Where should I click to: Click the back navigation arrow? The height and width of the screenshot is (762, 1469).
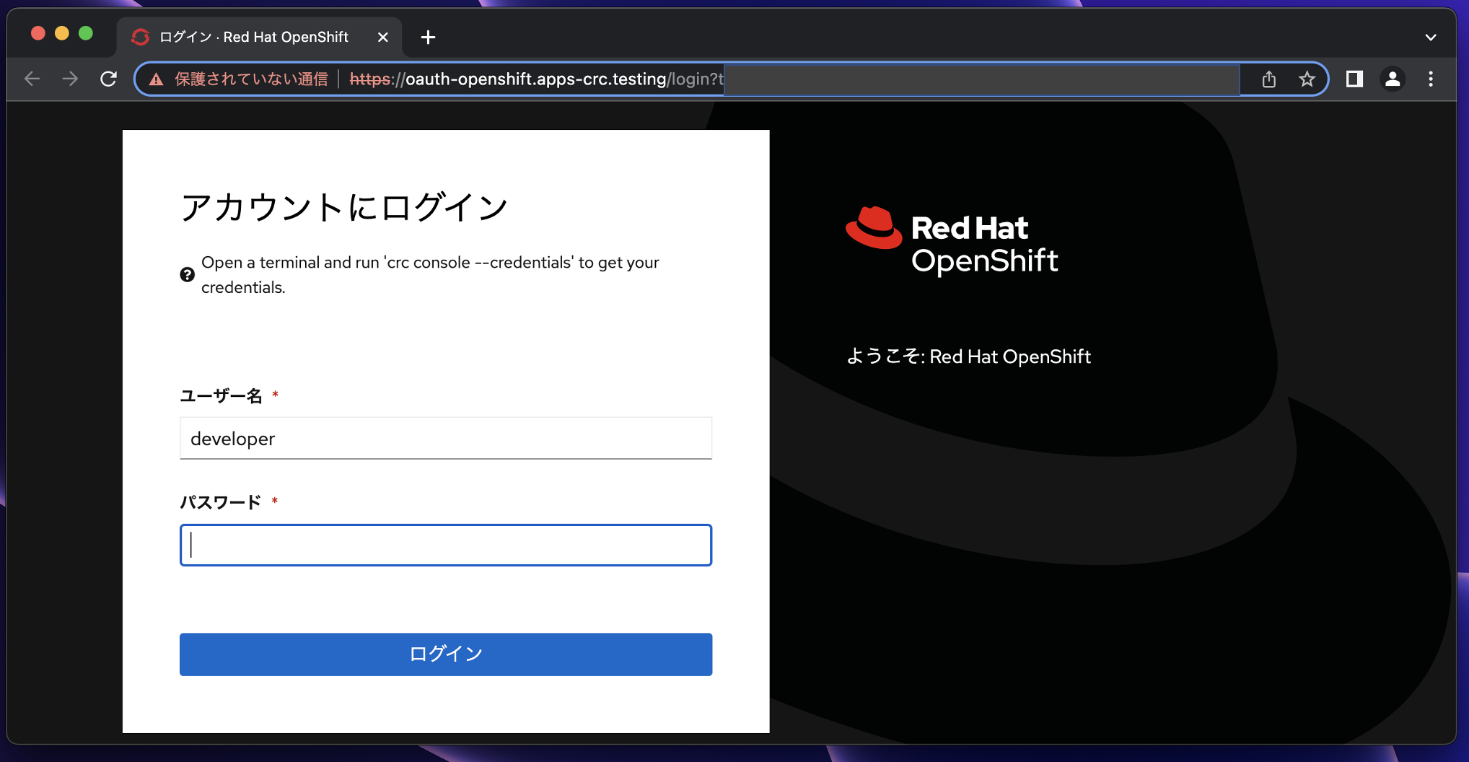(x=32, y=79)
